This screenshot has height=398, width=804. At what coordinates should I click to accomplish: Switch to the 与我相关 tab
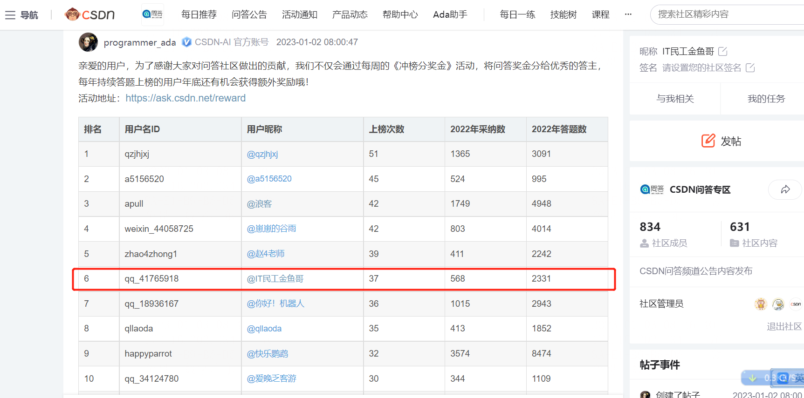675,99
